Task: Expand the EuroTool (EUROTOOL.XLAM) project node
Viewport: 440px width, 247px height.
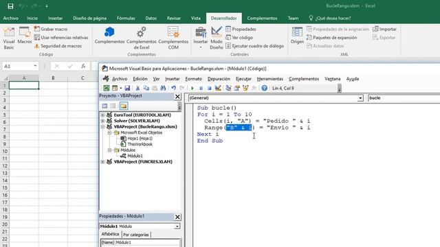Action: [x=102, y=115]
